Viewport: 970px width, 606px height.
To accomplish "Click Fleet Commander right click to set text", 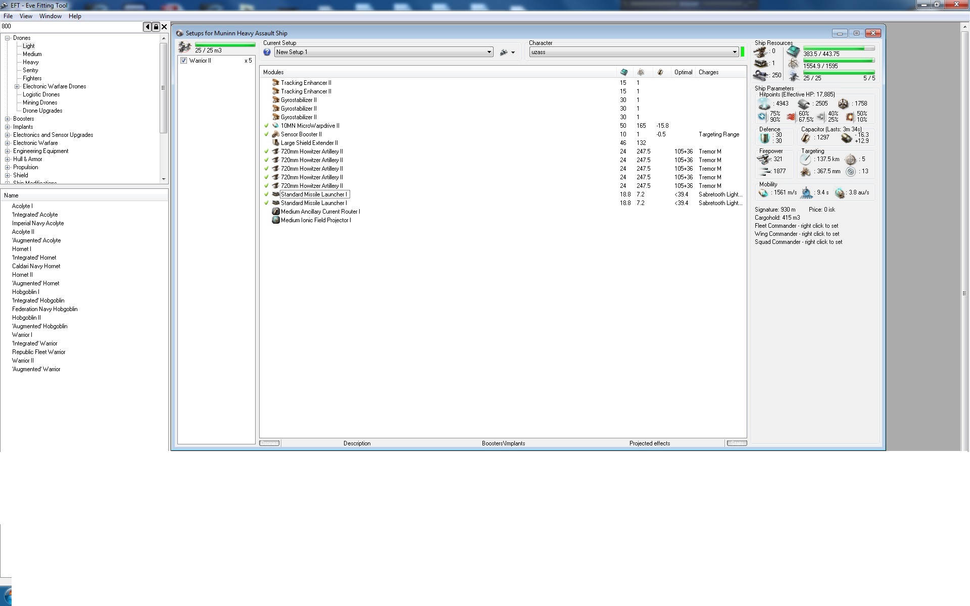I will point(796,226).
